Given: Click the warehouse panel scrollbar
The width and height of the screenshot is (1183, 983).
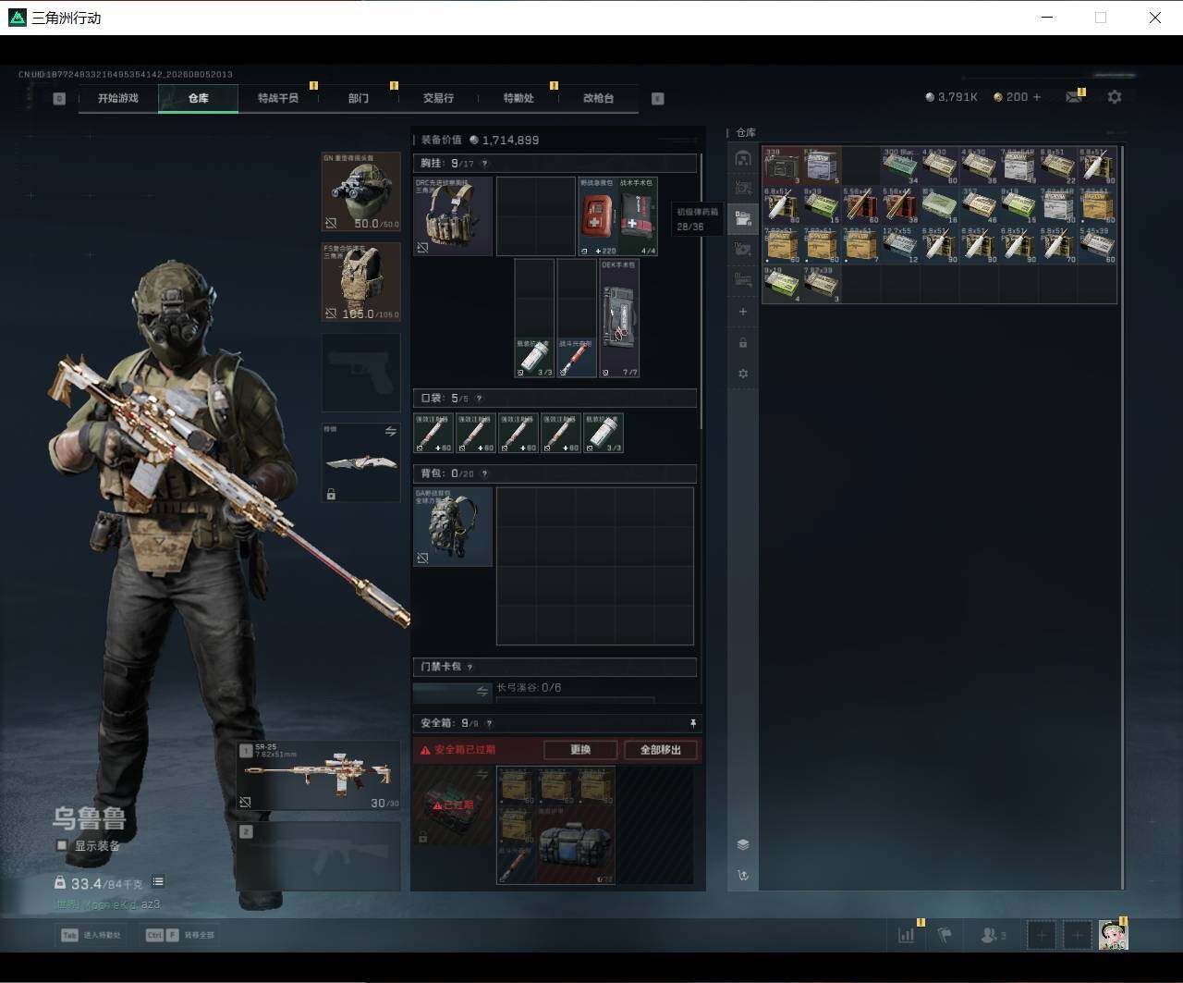Looking at the screenshot, I should tap(1124, 516).
